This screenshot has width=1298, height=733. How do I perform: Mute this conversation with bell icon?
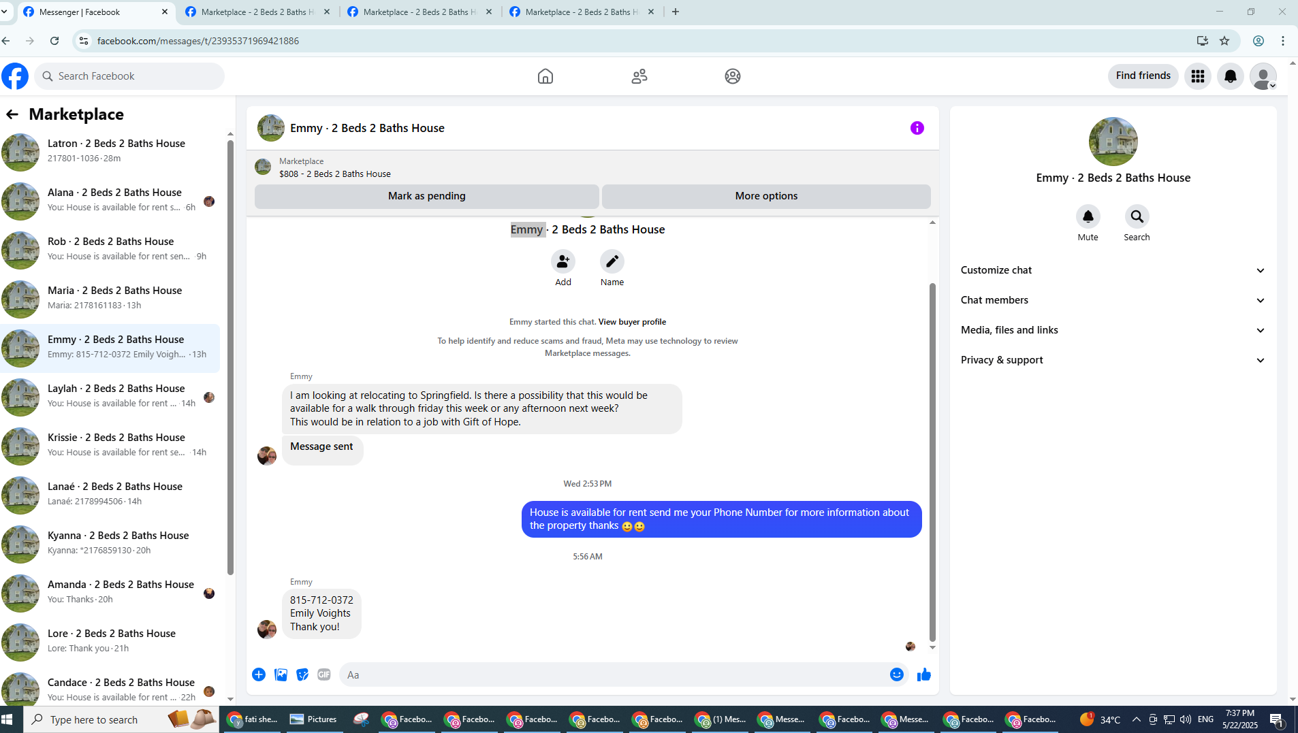coord(1088,216)
